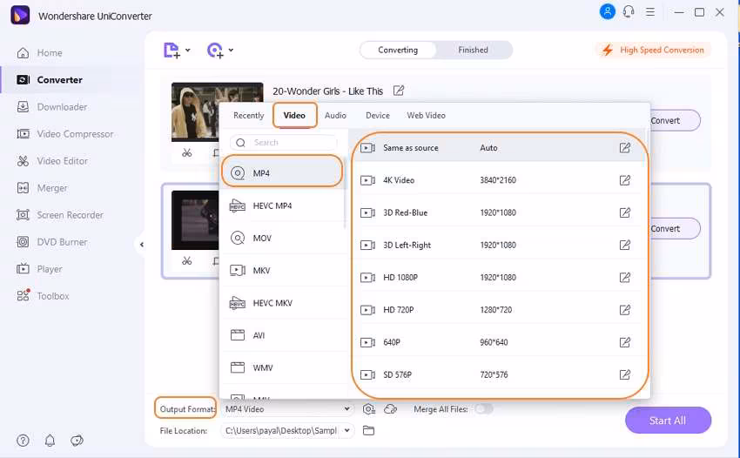Open the support headset icon
The width and height of the screenshot is (740, 458).
pyautogui.click(x=629, y=12)
